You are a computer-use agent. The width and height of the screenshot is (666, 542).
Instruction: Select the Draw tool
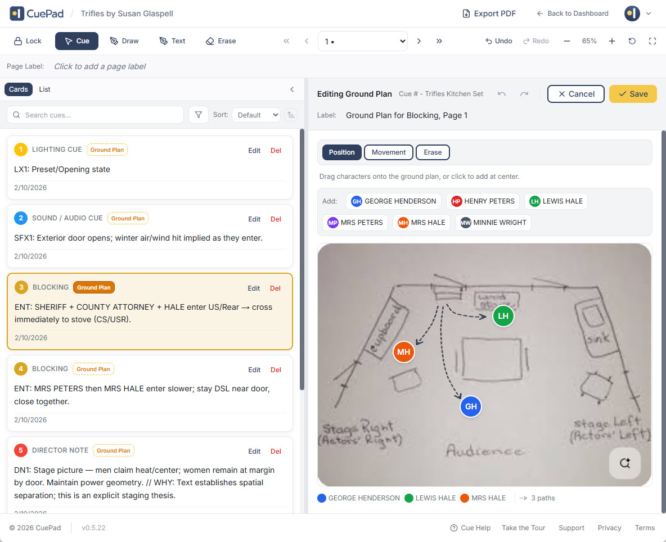coord(124,41)
